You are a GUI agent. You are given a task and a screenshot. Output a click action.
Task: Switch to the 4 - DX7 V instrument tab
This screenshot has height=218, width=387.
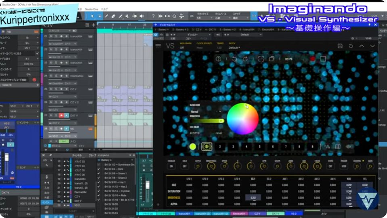(x=211, y=29)
